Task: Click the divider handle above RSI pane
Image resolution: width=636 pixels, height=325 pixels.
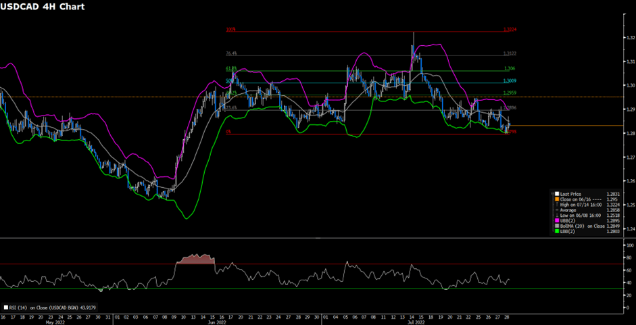Action: (x=318, y=239)
